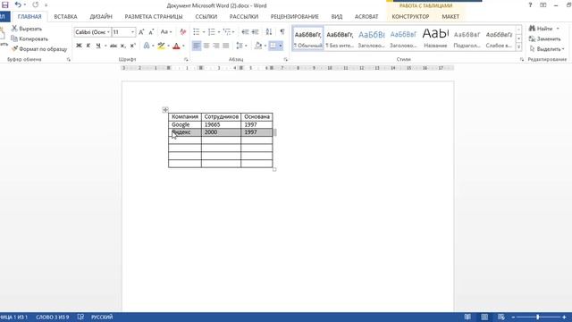The image size is (572, 322).
Task: Undo the last action
Action: [18, 5]
